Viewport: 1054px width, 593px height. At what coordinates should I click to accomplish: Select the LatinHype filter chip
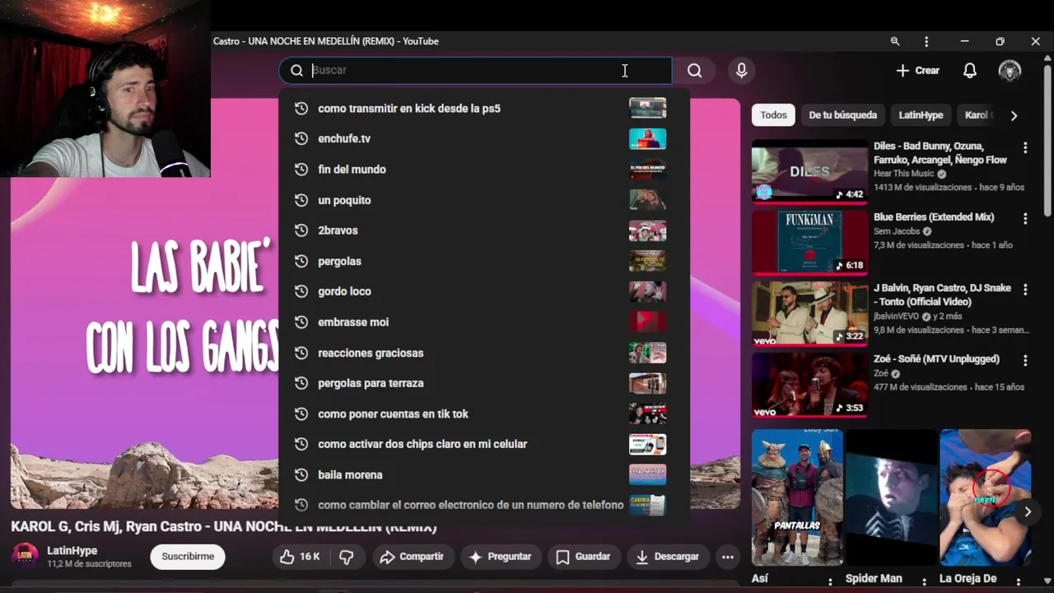tap(921, 115)
